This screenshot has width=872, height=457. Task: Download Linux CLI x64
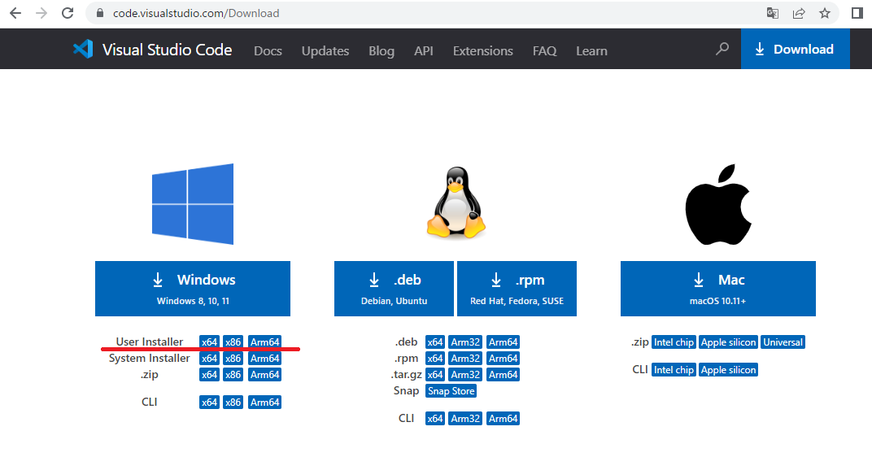pyautogui.click(x=435, y=418)
